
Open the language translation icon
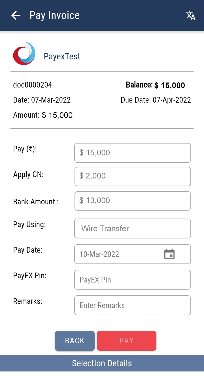pos(190,15)
